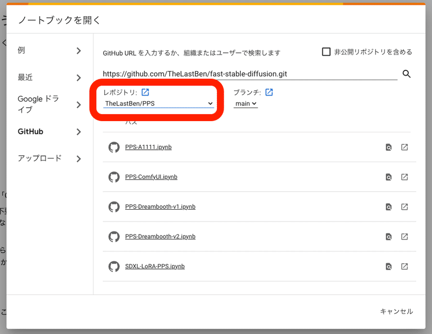Preview PPS-ComfyUI.ipynb with file search icon
The image size is (432, 334).
click(x=388, y=177)
